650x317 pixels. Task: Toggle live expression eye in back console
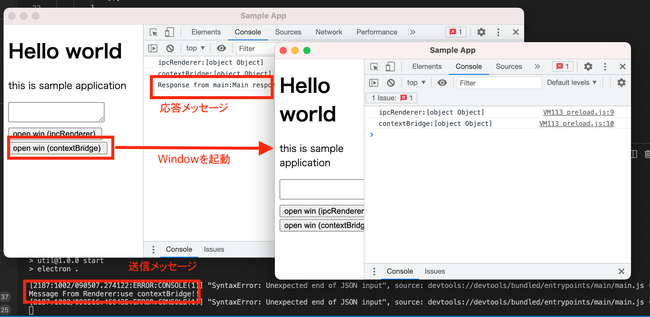[x=221, y=48]
